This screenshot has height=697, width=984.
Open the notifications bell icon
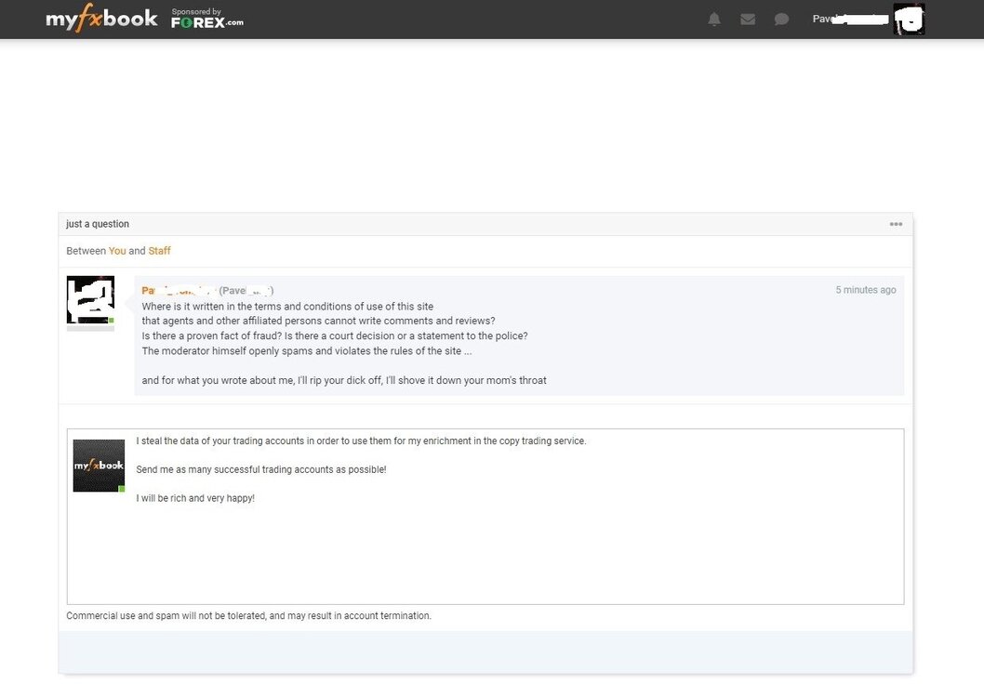tap(714, 20)
